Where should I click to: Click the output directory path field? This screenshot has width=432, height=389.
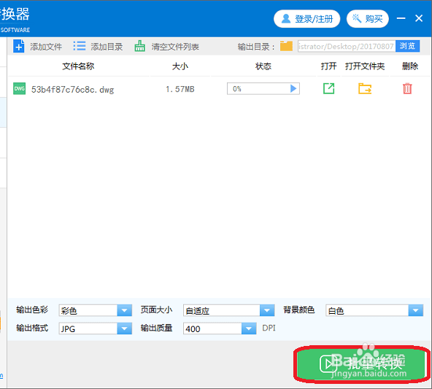[347, 46]
